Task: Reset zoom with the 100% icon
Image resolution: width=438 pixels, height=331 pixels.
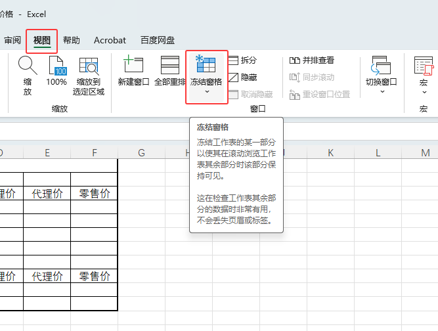Action: 56,66
